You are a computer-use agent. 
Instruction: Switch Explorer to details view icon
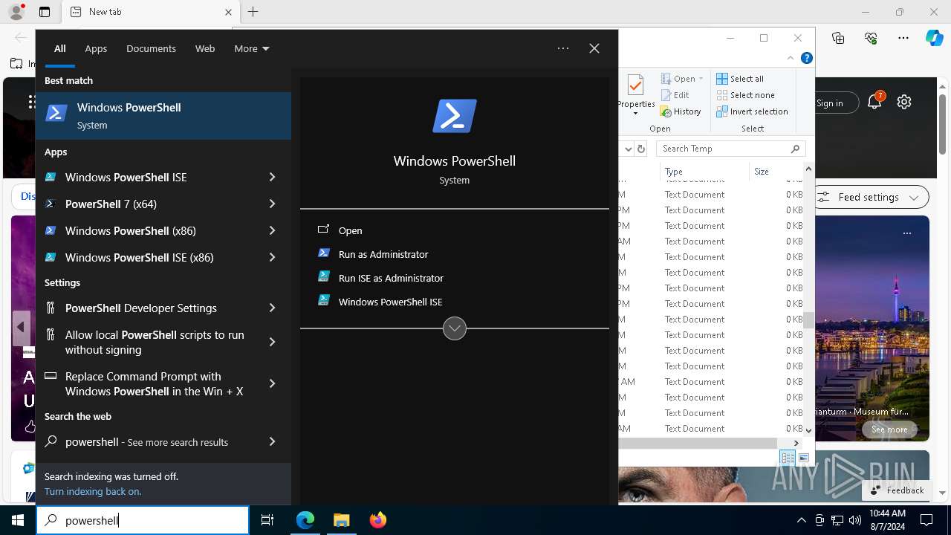[x=788, y=458]
